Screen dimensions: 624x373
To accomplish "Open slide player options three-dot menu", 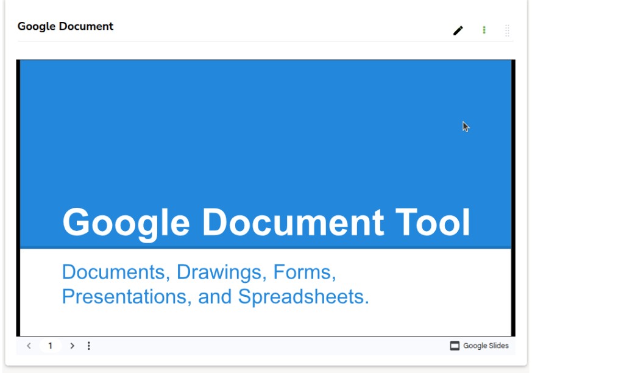I will pos(89,346).
